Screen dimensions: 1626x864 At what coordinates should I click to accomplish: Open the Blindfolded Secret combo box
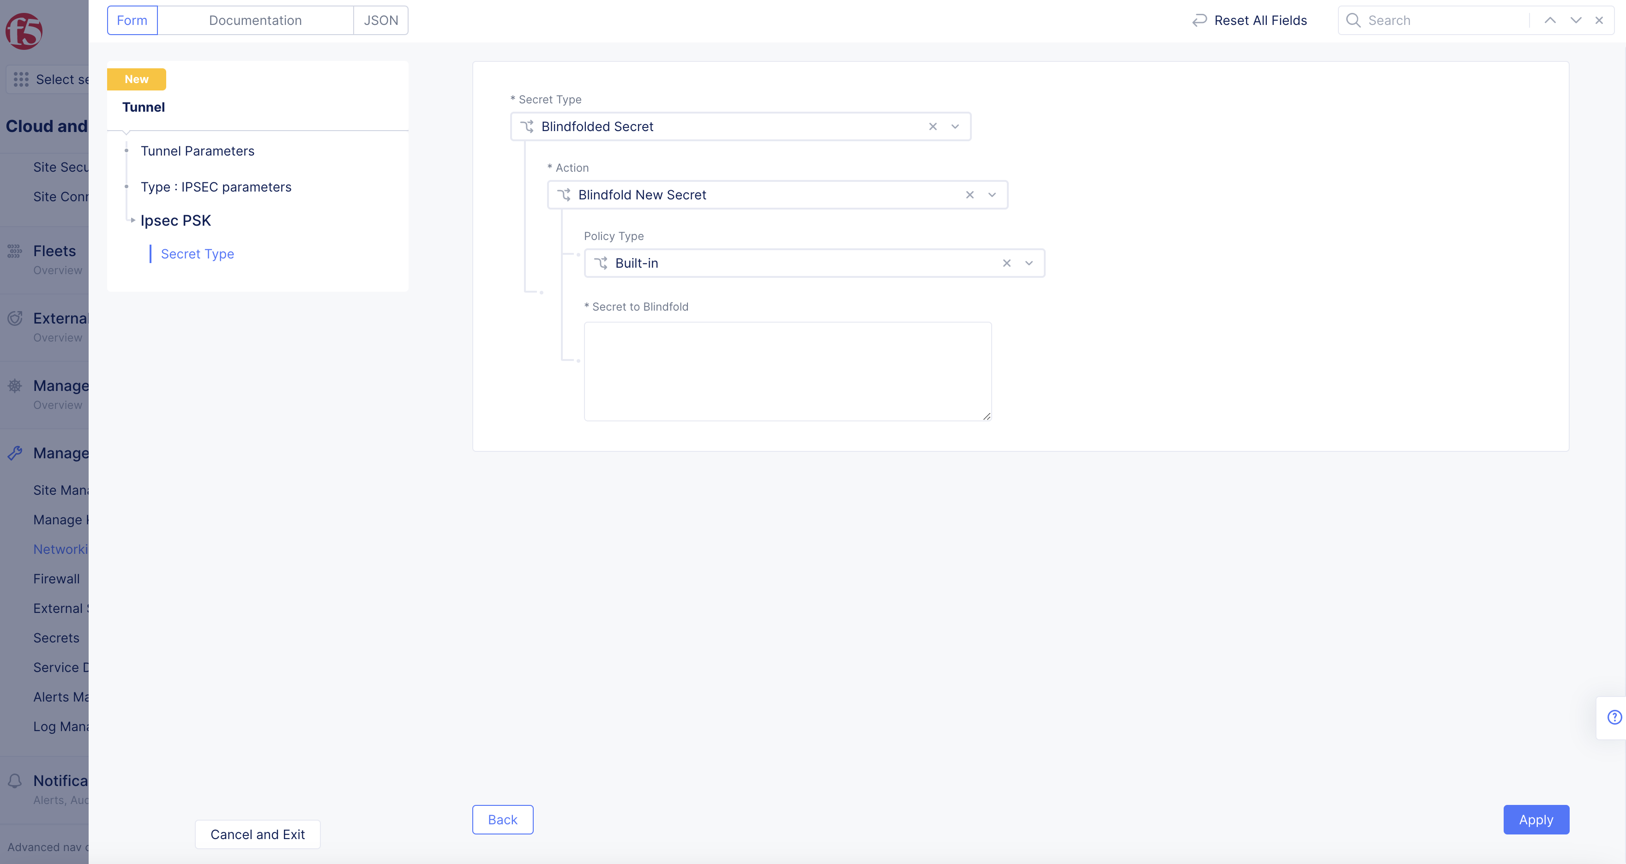[741, 126]
